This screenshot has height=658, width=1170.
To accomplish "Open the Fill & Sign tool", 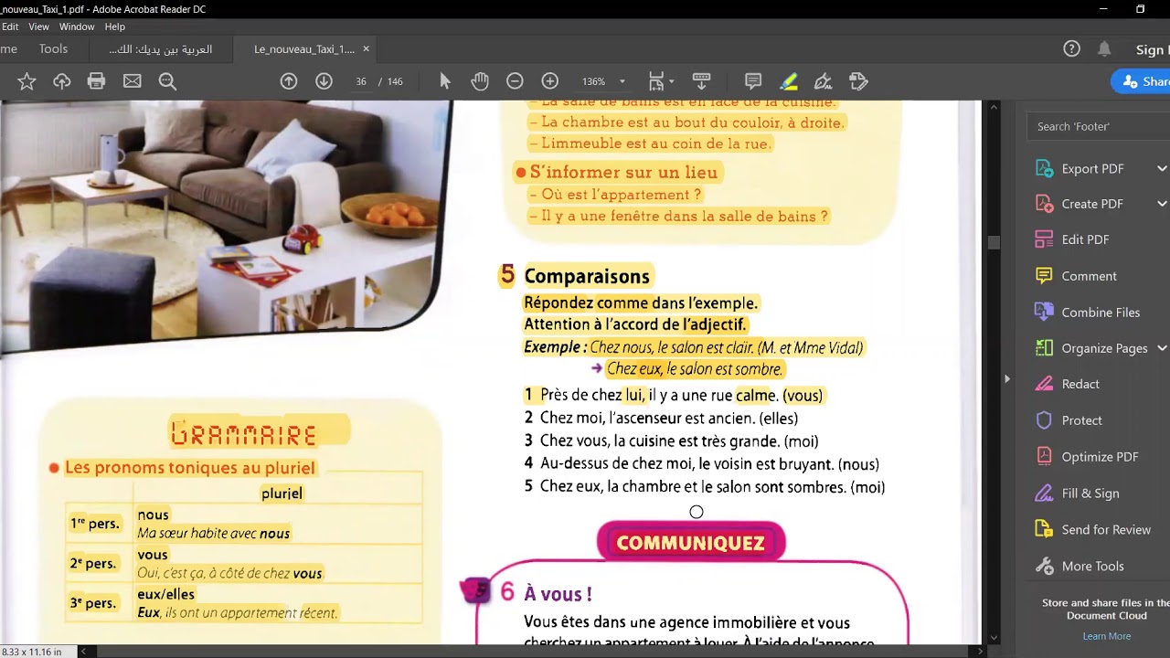I will (x=1090, y=493).
